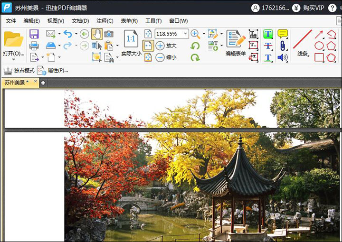Select the red text box tool
Viewport: 342px width, 242px height.
254,46
